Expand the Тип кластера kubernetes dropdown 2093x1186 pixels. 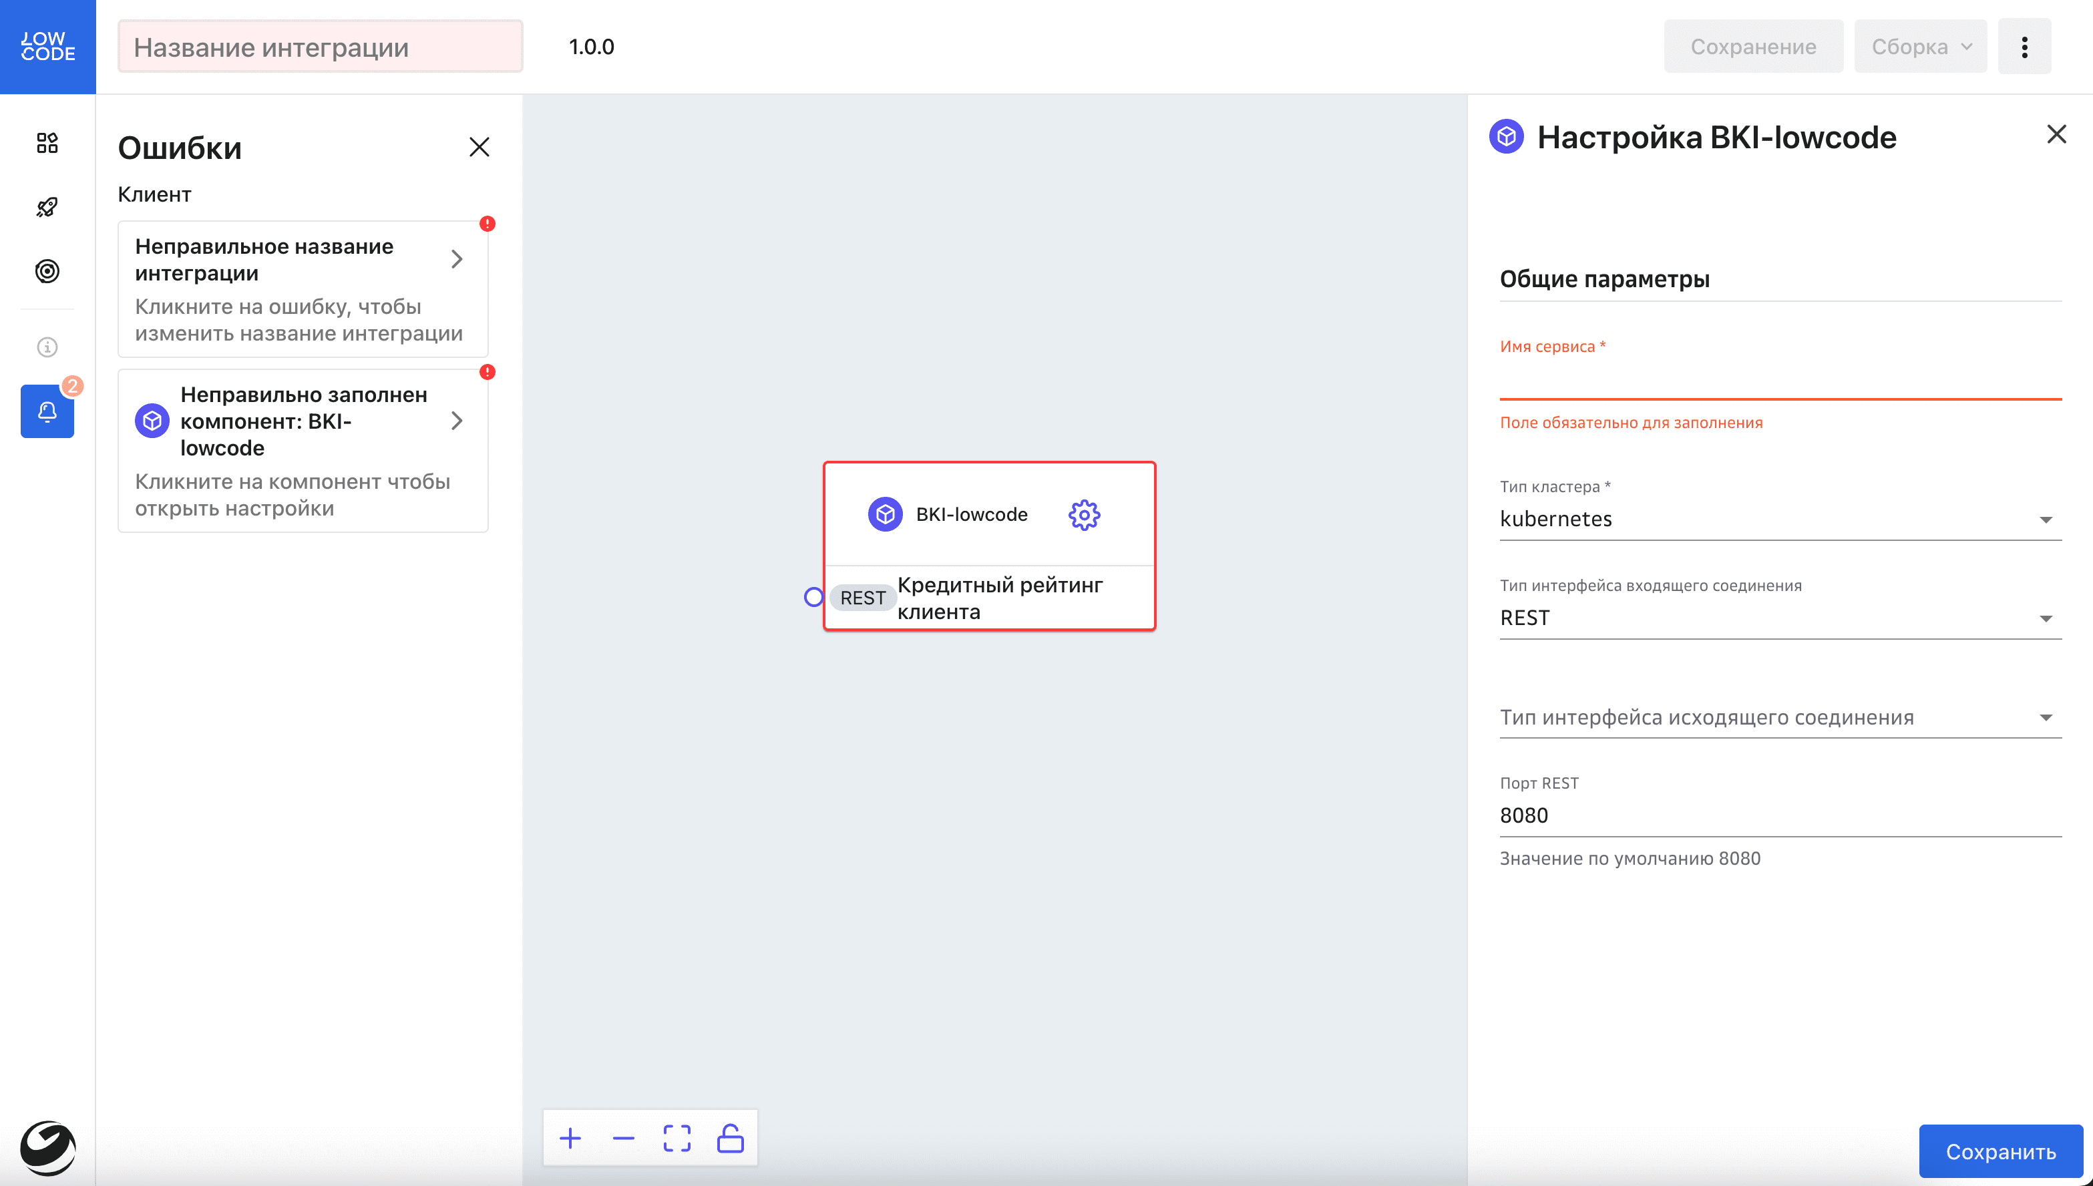pos(1780,520)
